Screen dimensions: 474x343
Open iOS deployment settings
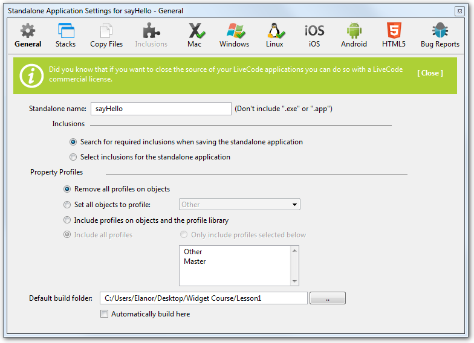coord(314,35)
